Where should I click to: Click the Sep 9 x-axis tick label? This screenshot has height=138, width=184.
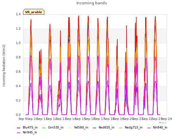point(23,119)
